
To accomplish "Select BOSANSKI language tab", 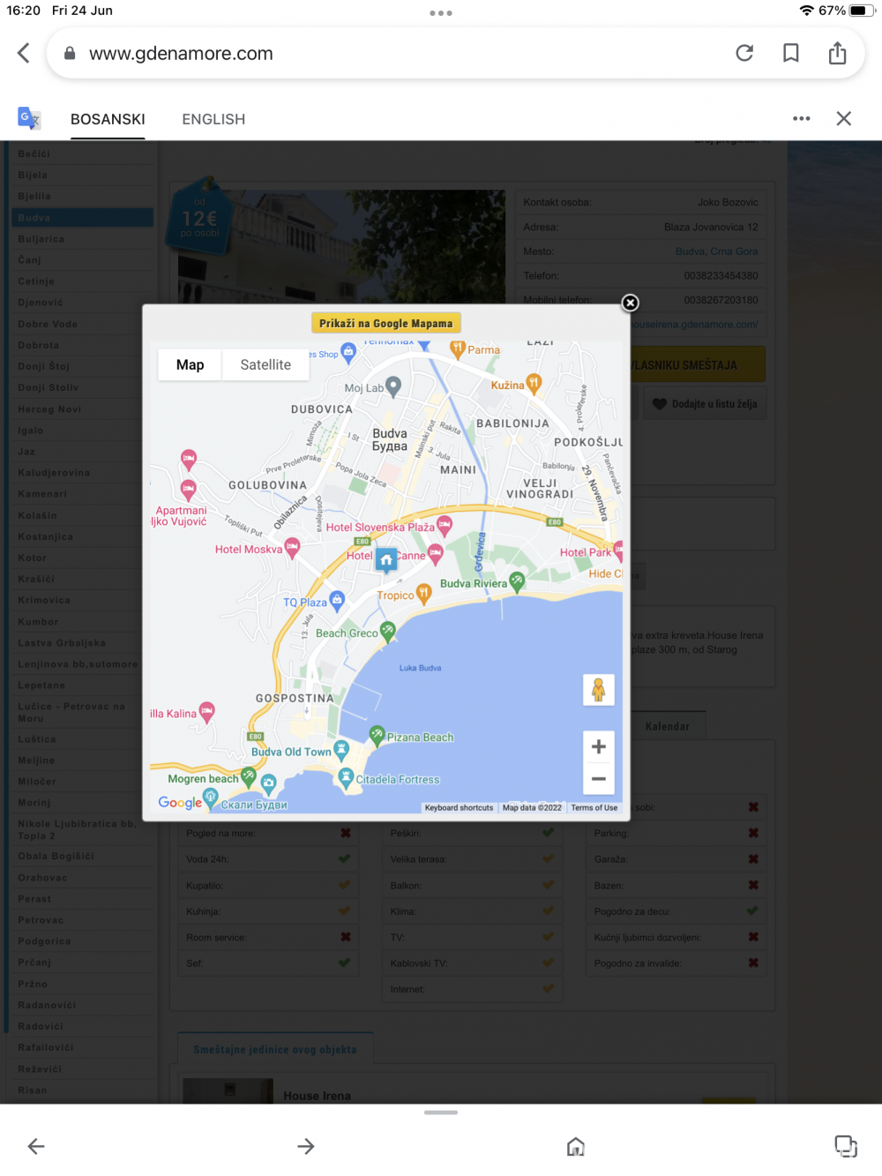I will point(108,119).
